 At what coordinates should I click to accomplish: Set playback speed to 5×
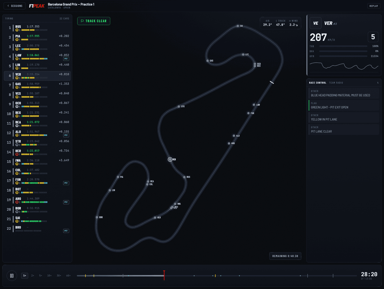tap(41, 276)
